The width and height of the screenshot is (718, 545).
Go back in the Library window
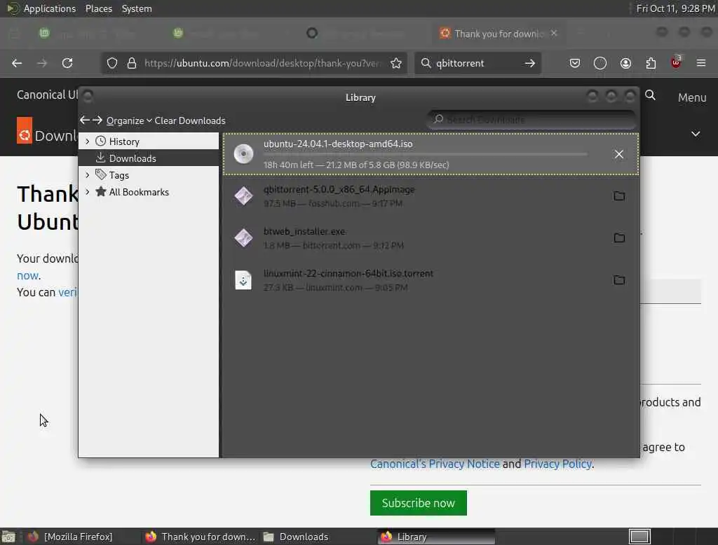point(85,120)
